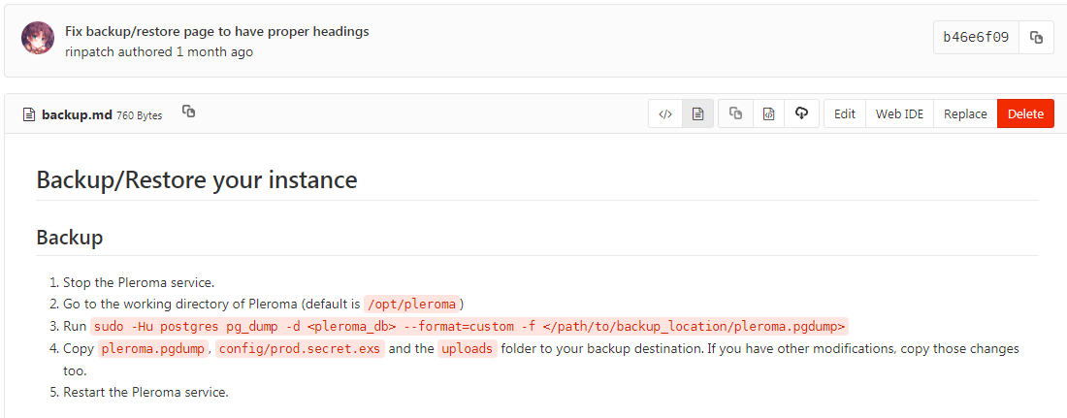1067x418 pixels.
Task: Click the pg_dump command code text
Action: pos(469,326)
